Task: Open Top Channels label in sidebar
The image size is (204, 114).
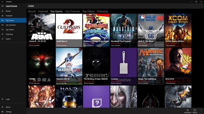Action: pos(11,25)
